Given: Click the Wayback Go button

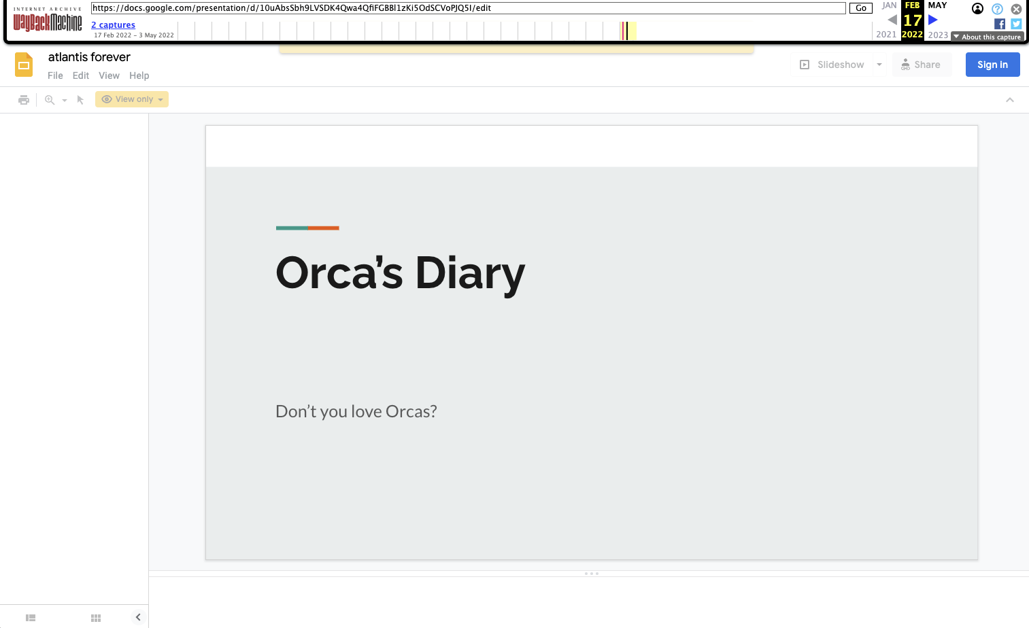Looking at the screenshot, I should [861, 8].
